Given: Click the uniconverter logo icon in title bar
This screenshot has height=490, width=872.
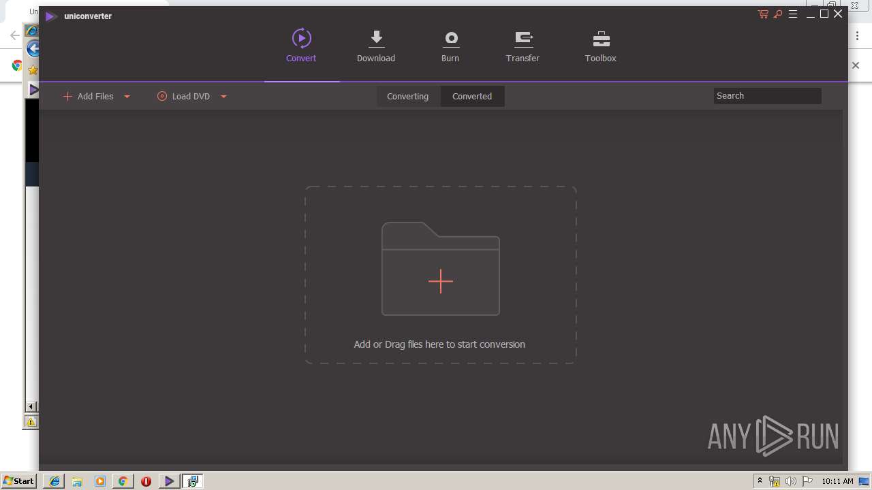Looking at the screenshot, I should click(50, 16).
